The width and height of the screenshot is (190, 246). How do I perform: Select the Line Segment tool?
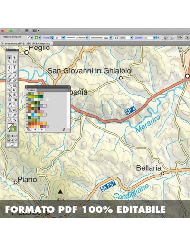tap(9, 71)
